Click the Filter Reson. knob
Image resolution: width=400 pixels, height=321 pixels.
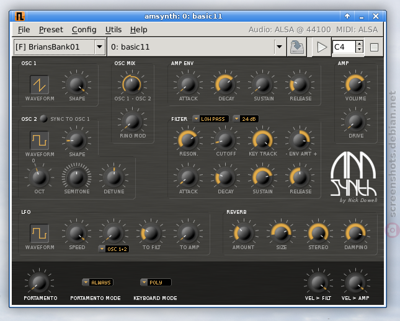(x=188, y=140)
